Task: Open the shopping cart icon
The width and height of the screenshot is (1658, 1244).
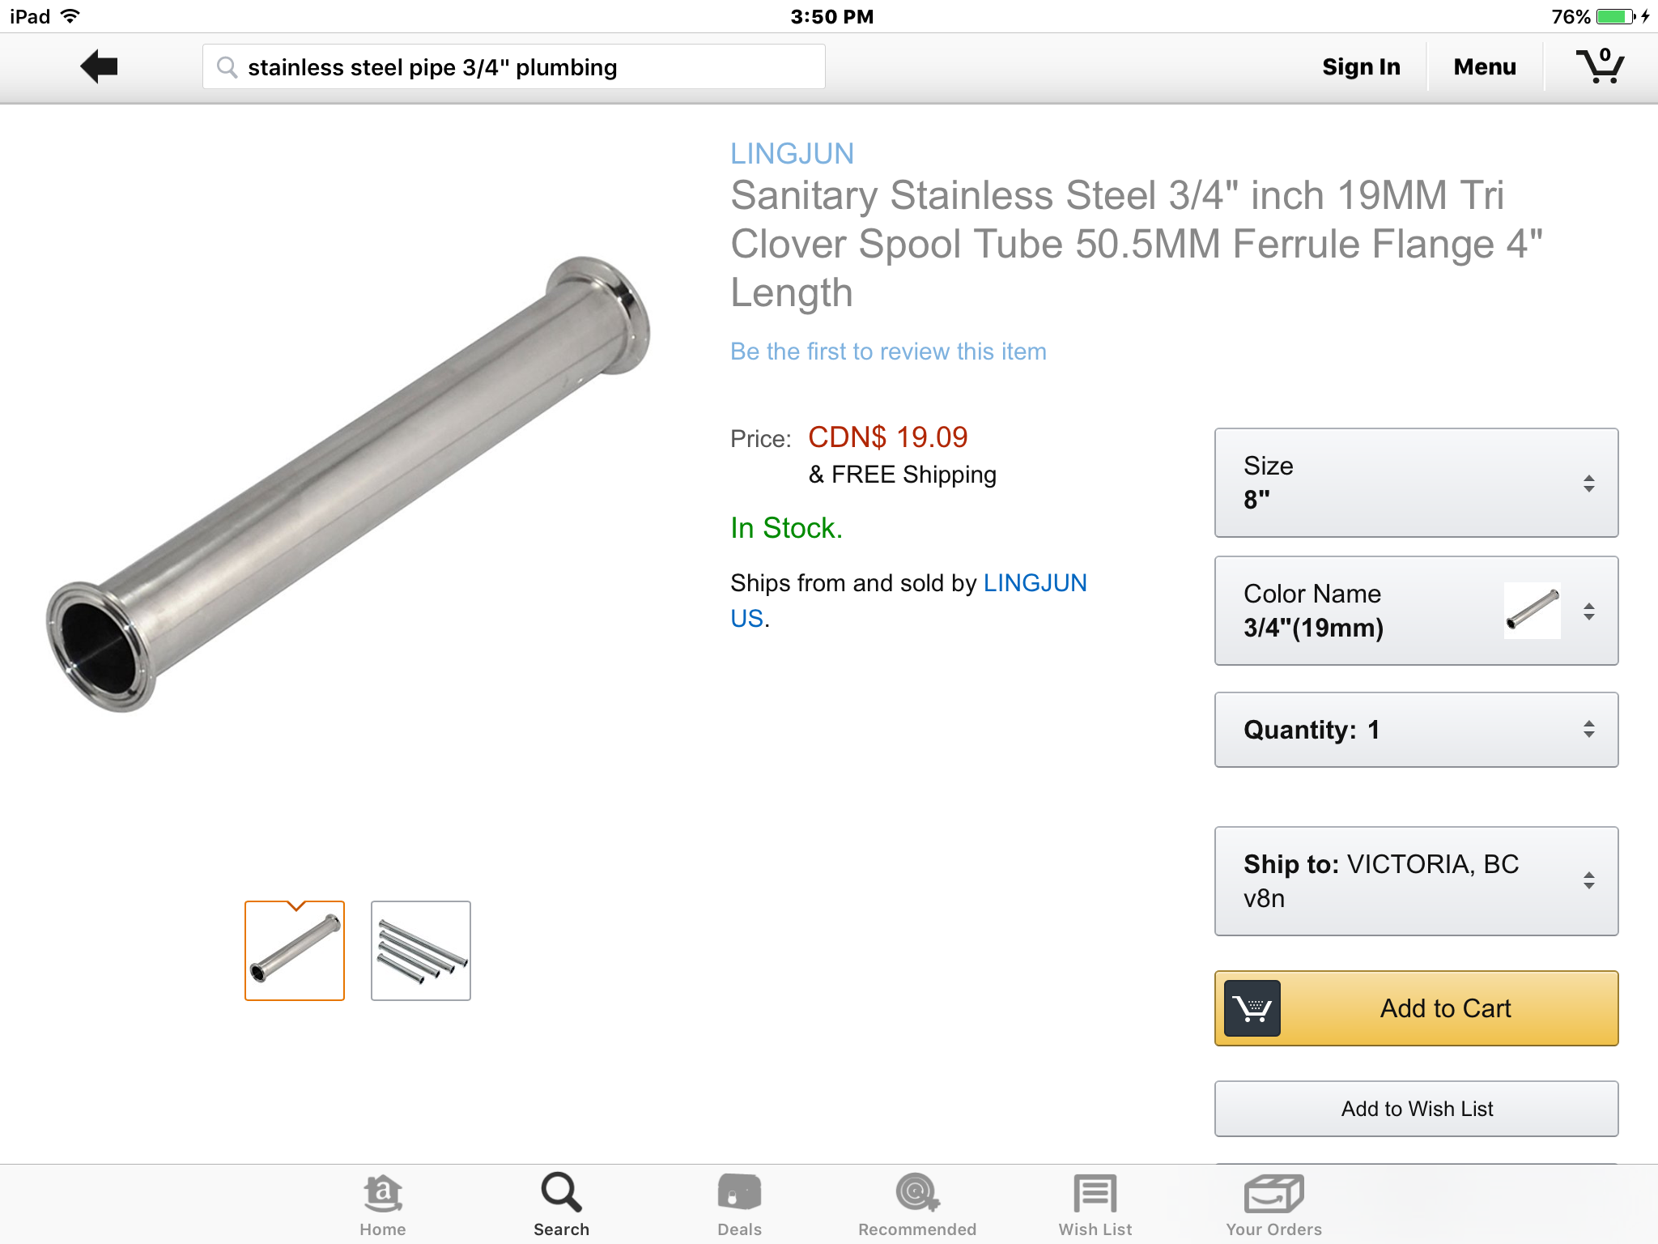Action: coord(1600,66)
